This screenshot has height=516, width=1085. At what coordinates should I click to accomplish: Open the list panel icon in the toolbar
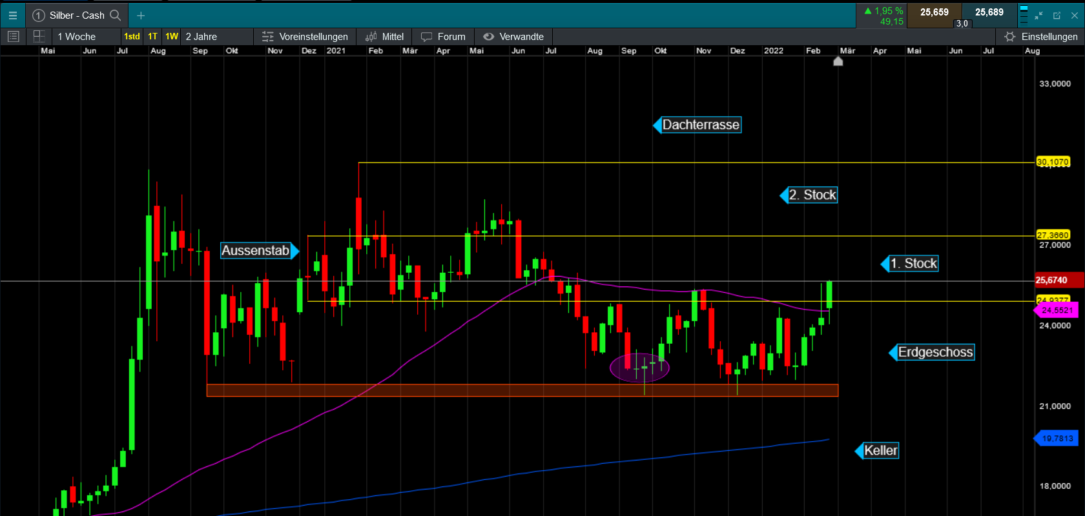pos(13,37)
